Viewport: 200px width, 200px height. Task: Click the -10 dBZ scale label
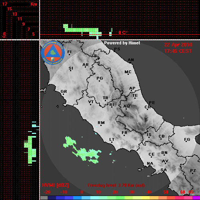(64, 192)
